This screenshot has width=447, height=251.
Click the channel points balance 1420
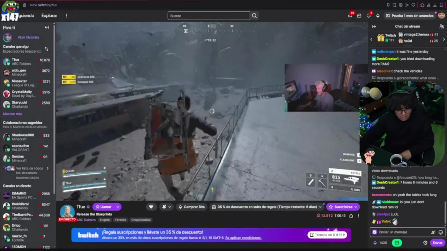coord(380,243)
